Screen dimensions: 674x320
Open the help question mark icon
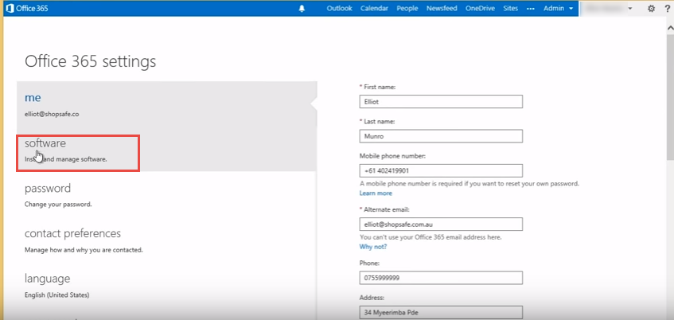coord(669,9)
